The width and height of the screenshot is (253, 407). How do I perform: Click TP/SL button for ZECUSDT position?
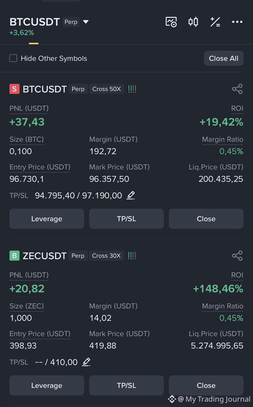pos(127,385)
